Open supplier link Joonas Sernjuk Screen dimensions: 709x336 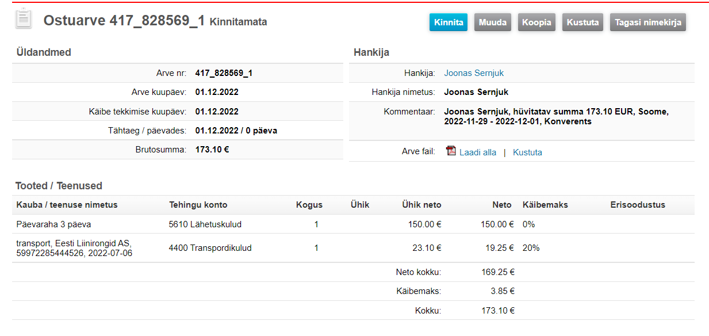(x=474, y=73)
